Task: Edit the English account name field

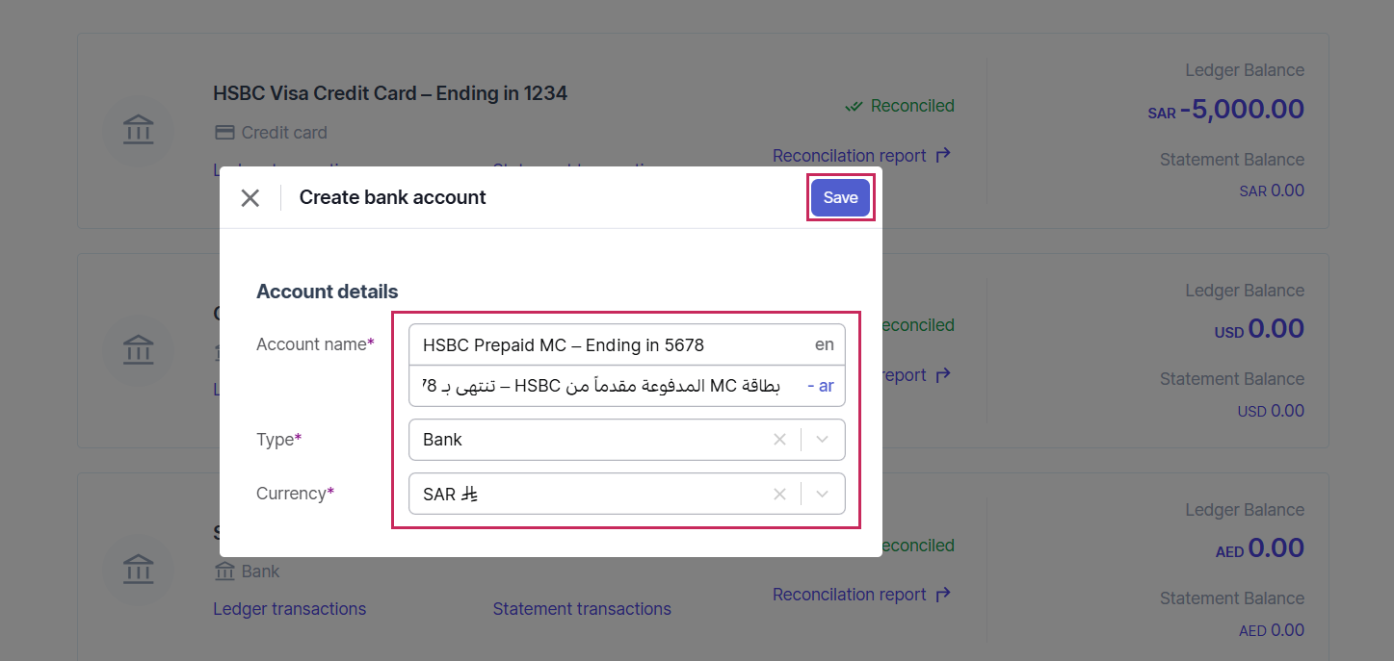Action: pyautogui.click(x=607, y=344)
